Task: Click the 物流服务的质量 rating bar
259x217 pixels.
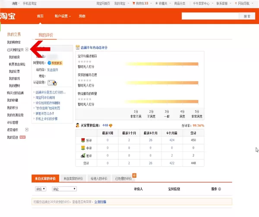Action: point(161,101)
